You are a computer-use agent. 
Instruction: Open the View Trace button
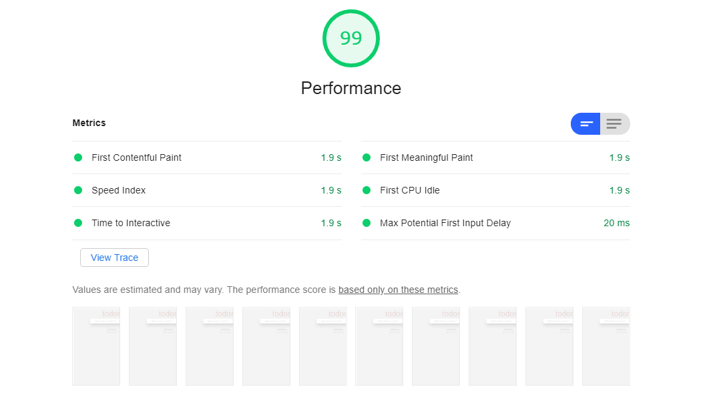(114, 258)
